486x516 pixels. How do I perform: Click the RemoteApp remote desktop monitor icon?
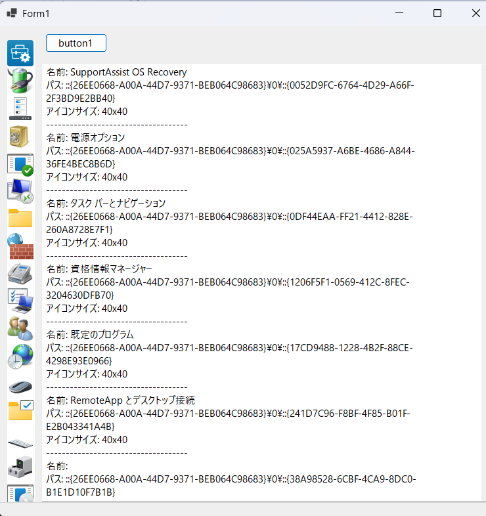coord(20,191)
